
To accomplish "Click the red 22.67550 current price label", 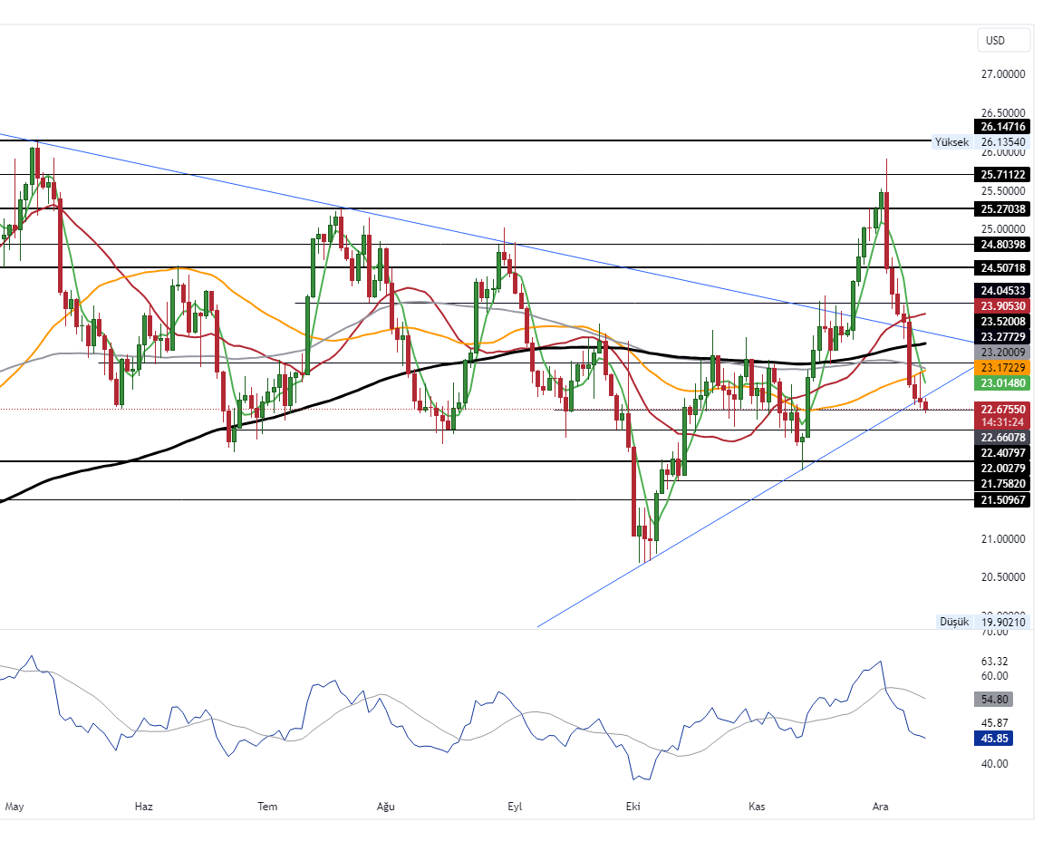I will tap(1002, 410).
